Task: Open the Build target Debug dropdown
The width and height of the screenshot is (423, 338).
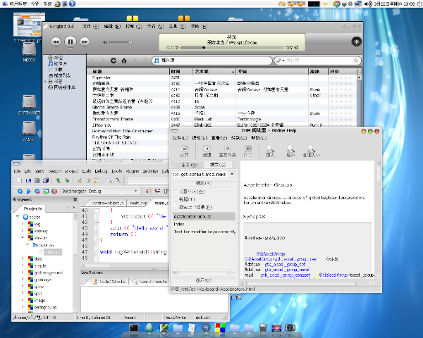Action: point(114,191)
